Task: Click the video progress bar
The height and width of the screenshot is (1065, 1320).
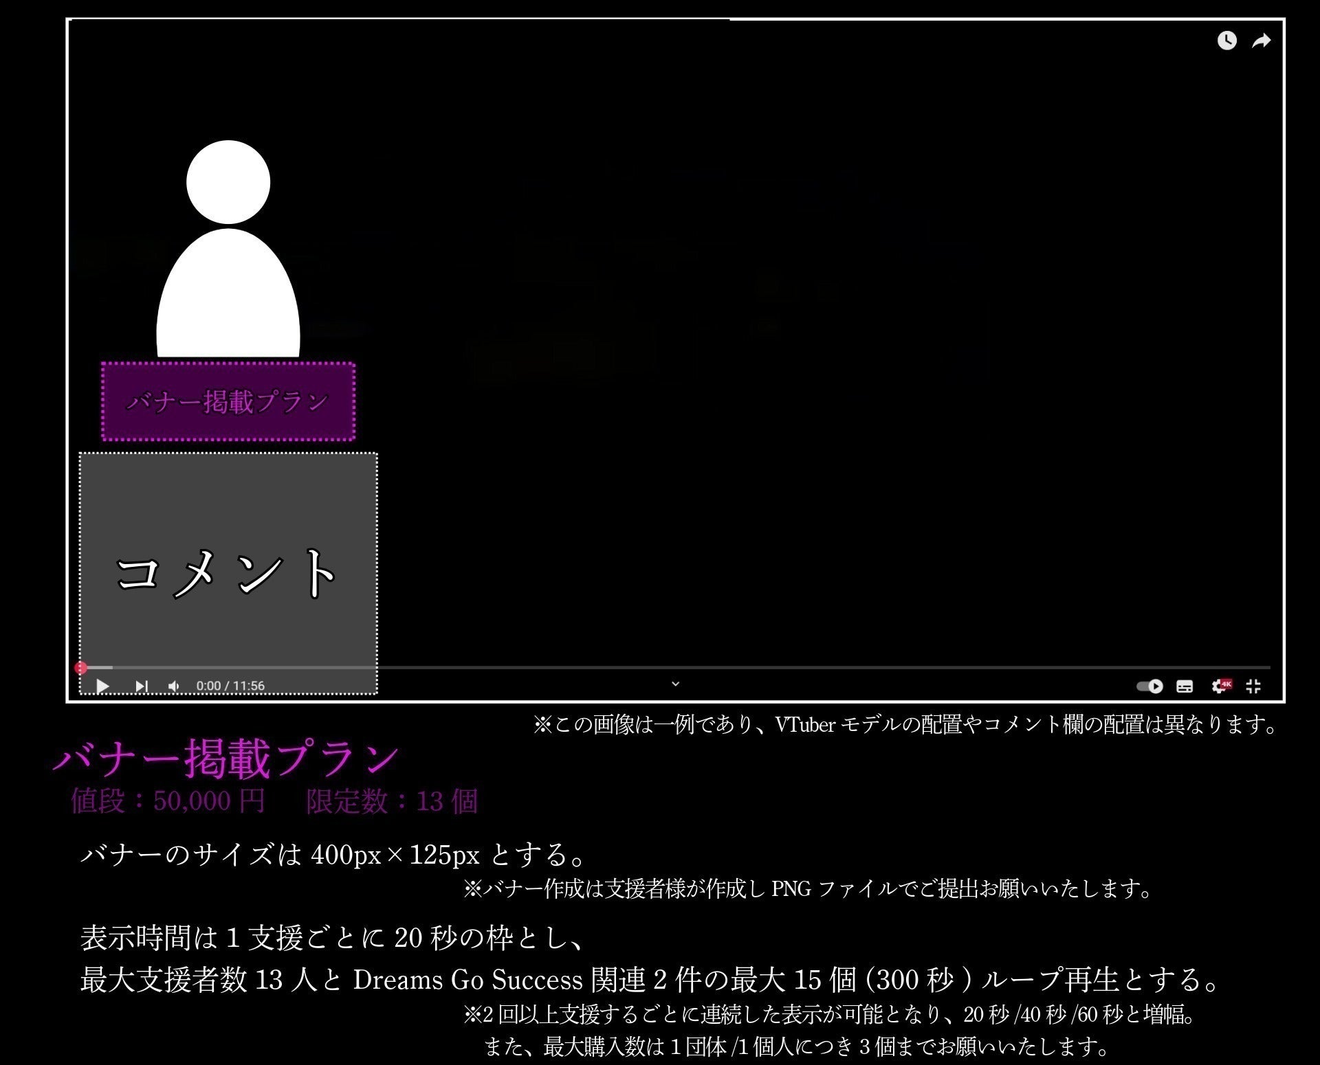Action: click(x=619, y=667)
